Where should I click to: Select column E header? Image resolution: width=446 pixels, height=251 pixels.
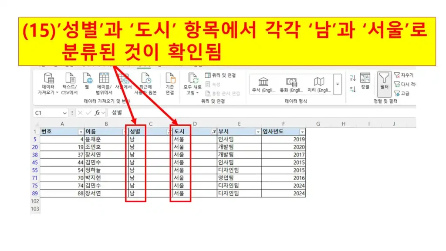[x=239, y=124]
